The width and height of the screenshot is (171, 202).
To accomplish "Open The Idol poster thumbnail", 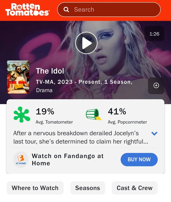I will (x=18, y=77).
